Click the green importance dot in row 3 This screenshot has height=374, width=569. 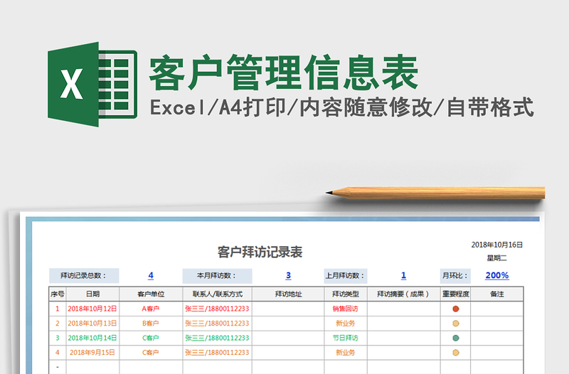point(456,338)
